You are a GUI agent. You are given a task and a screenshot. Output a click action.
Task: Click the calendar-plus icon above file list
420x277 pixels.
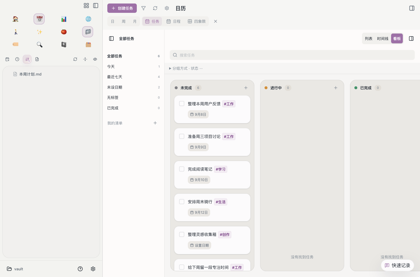coord(7,59)
